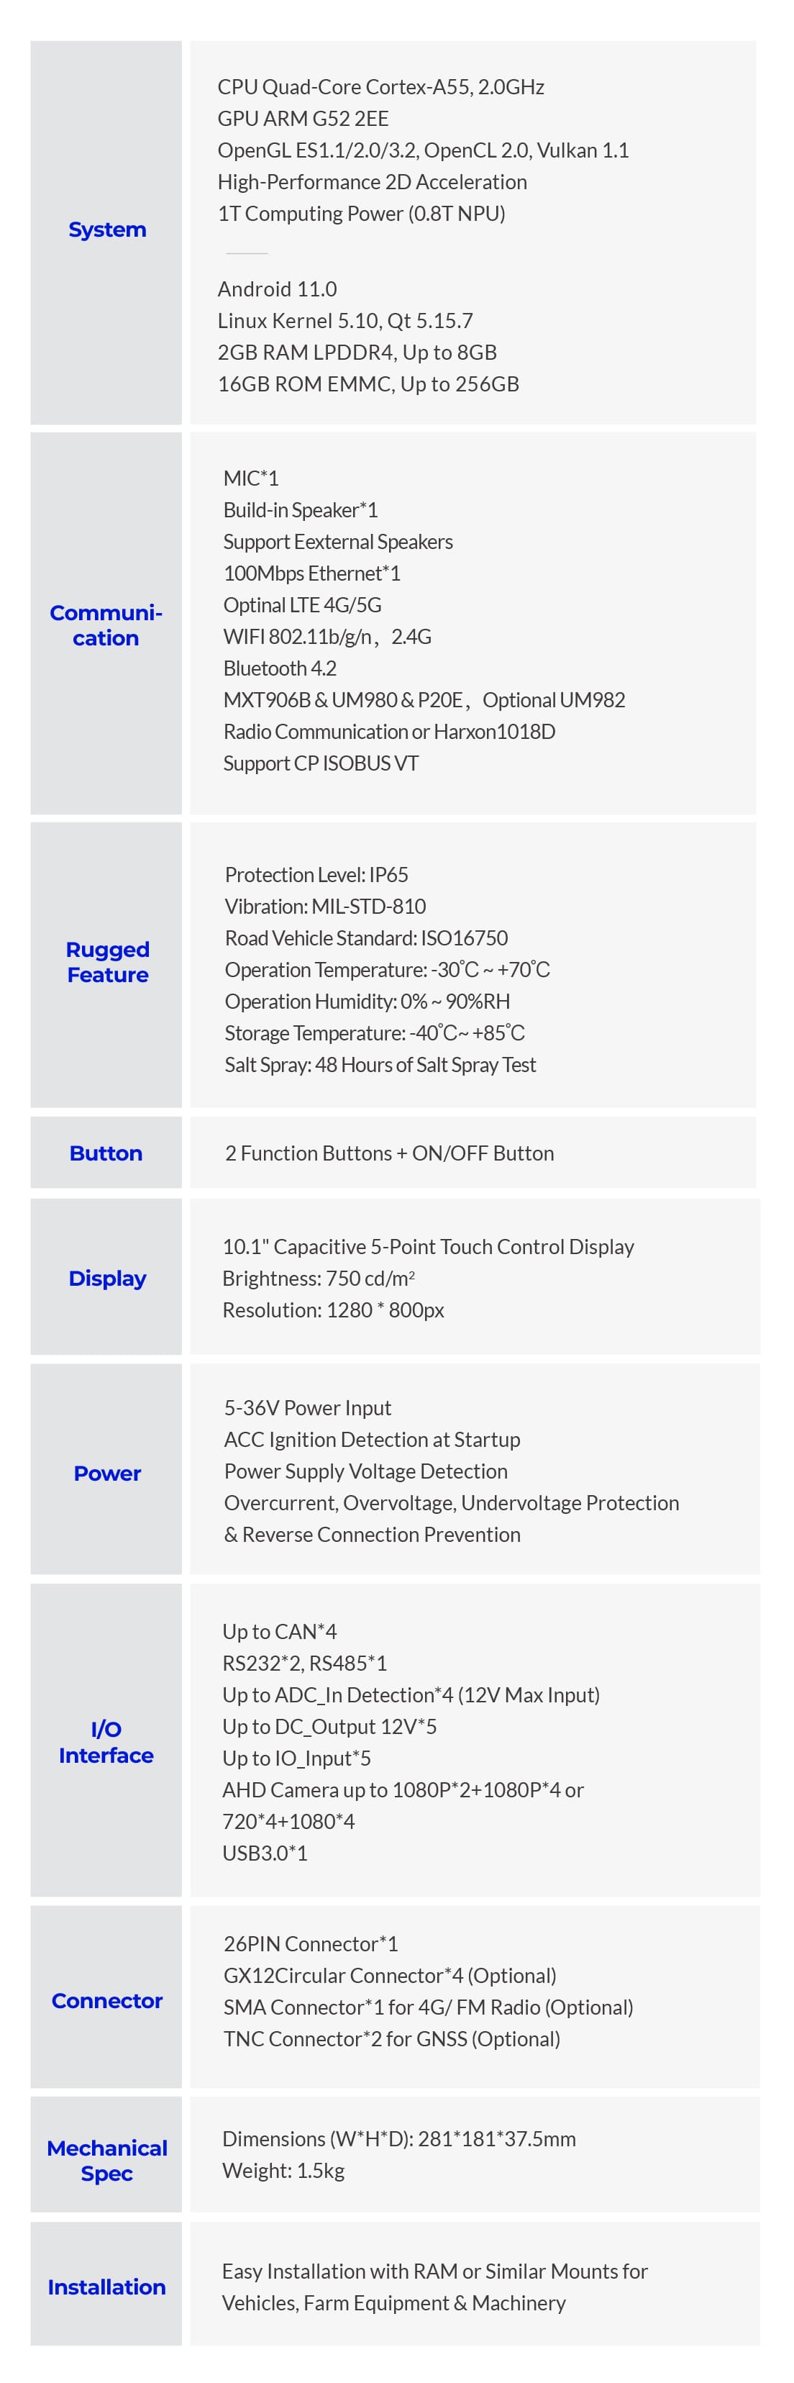The width and height of the screenshot is (794, 2383).
Task: Click the 5-36V Power Input text
Action: tap(308, 1408)
